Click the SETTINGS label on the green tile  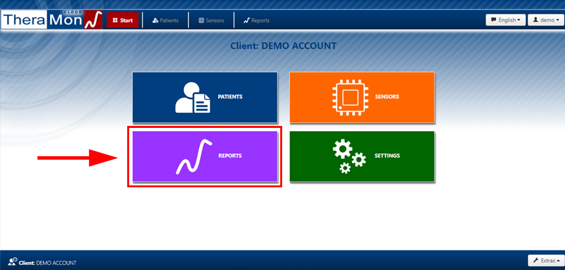click(x=387, y=156)
